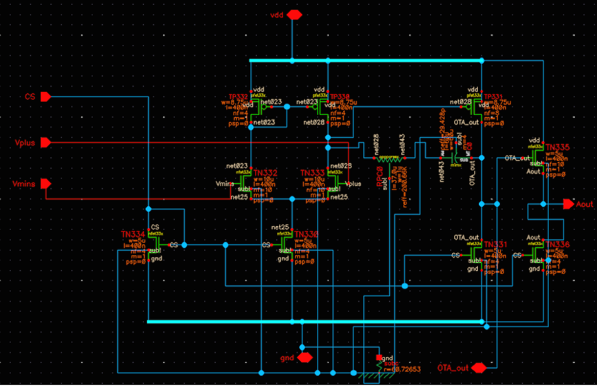This screenshot has height=386, width=597.
Task: Click the mimx capacitor symbol
Action: coord(456,158)
